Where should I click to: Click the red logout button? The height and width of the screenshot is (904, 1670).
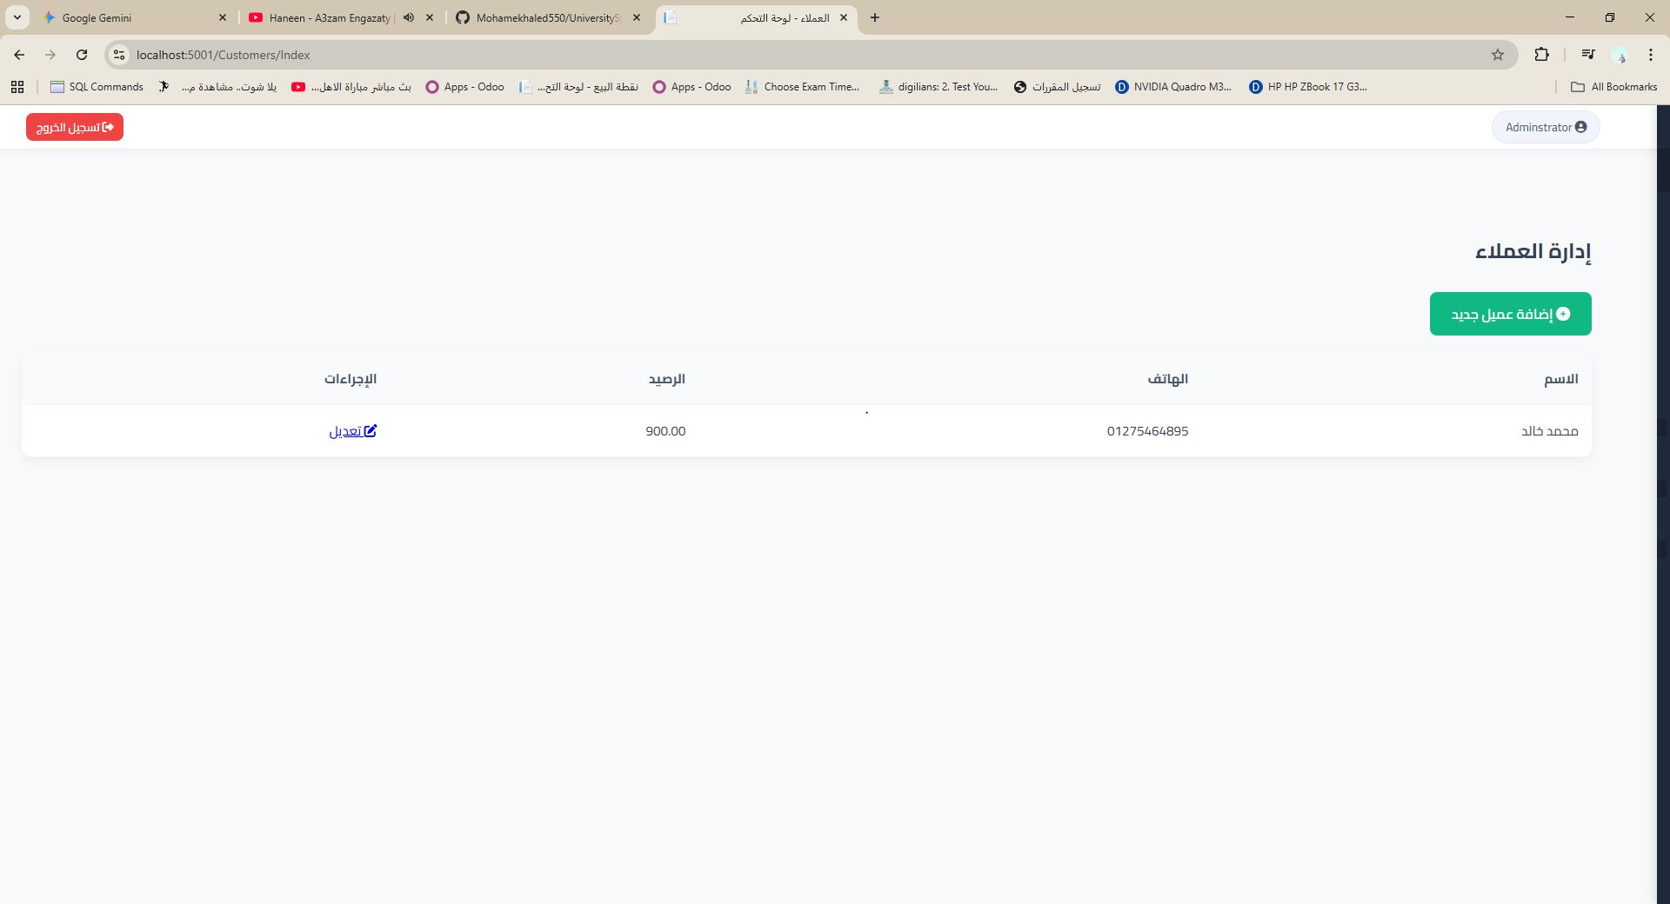(75, 127)
